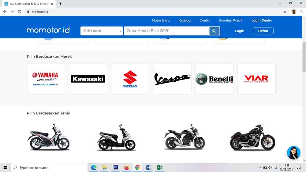Pick the underbone (bebek) motorcycle type image

coord(49,137)
